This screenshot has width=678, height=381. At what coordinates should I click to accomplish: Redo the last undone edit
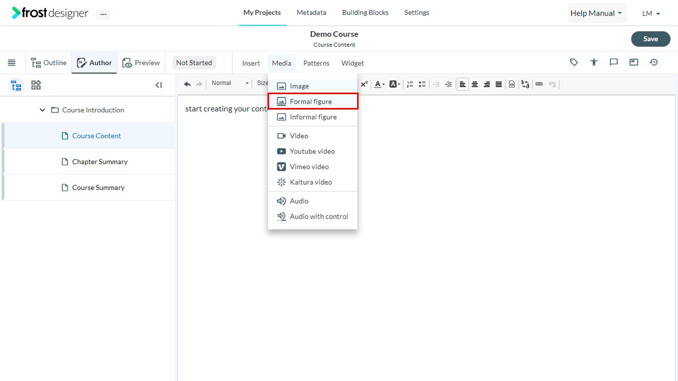coord(199,84)
